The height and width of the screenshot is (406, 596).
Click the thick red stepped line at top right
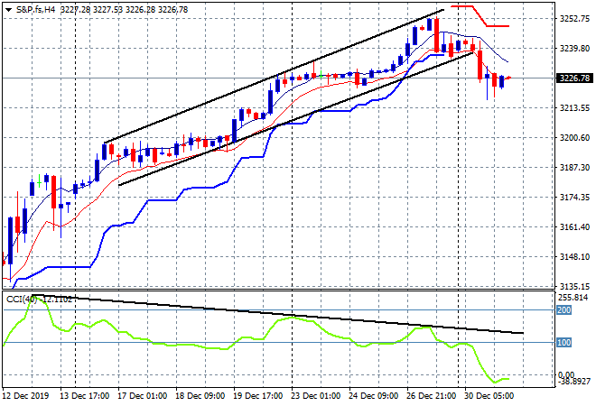[480, 16]
